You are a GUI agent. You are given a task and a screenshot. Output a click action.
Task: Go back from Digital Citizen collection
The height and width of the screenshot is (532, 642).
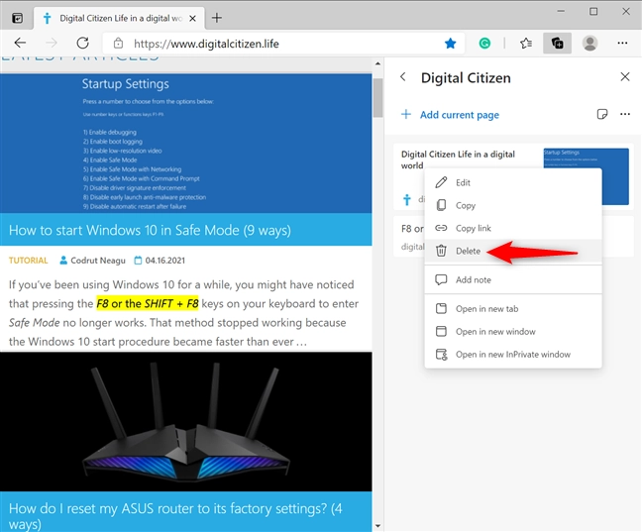tap(403, 77)
